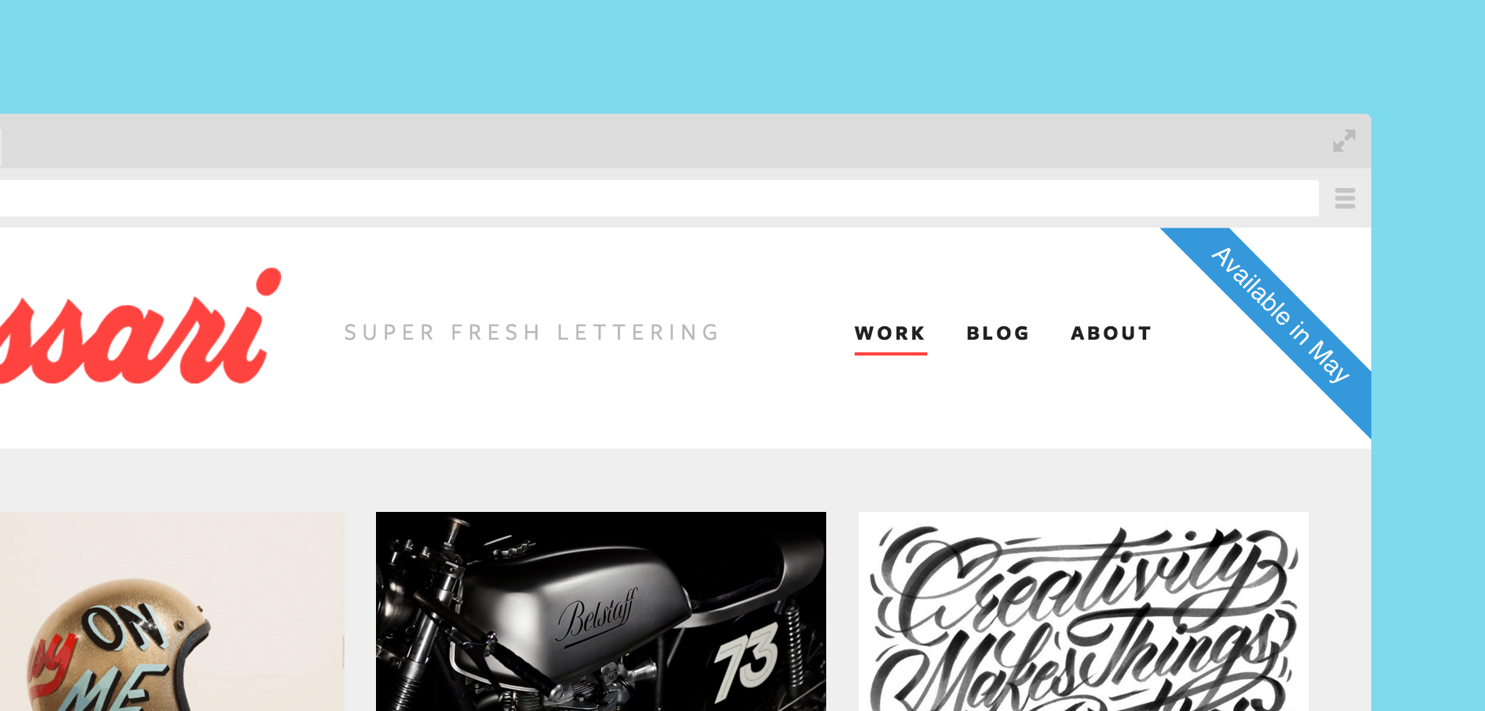Click the SUPER FRESH LETTERING tagline
The height and width of the screenshot is (711, 1485).
tap(532, 333)
